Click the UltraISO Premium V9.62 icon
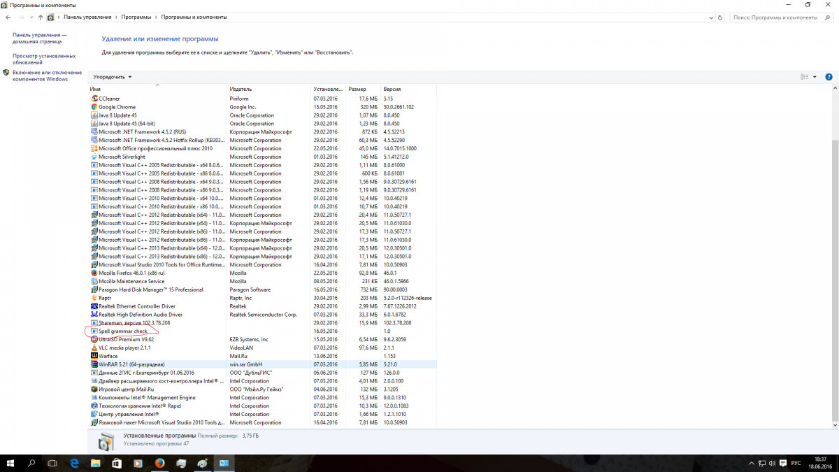839x472 pixels. pos(94,339)
